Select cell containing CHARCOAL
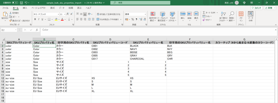The image size is (278, 103). [148, 59]
